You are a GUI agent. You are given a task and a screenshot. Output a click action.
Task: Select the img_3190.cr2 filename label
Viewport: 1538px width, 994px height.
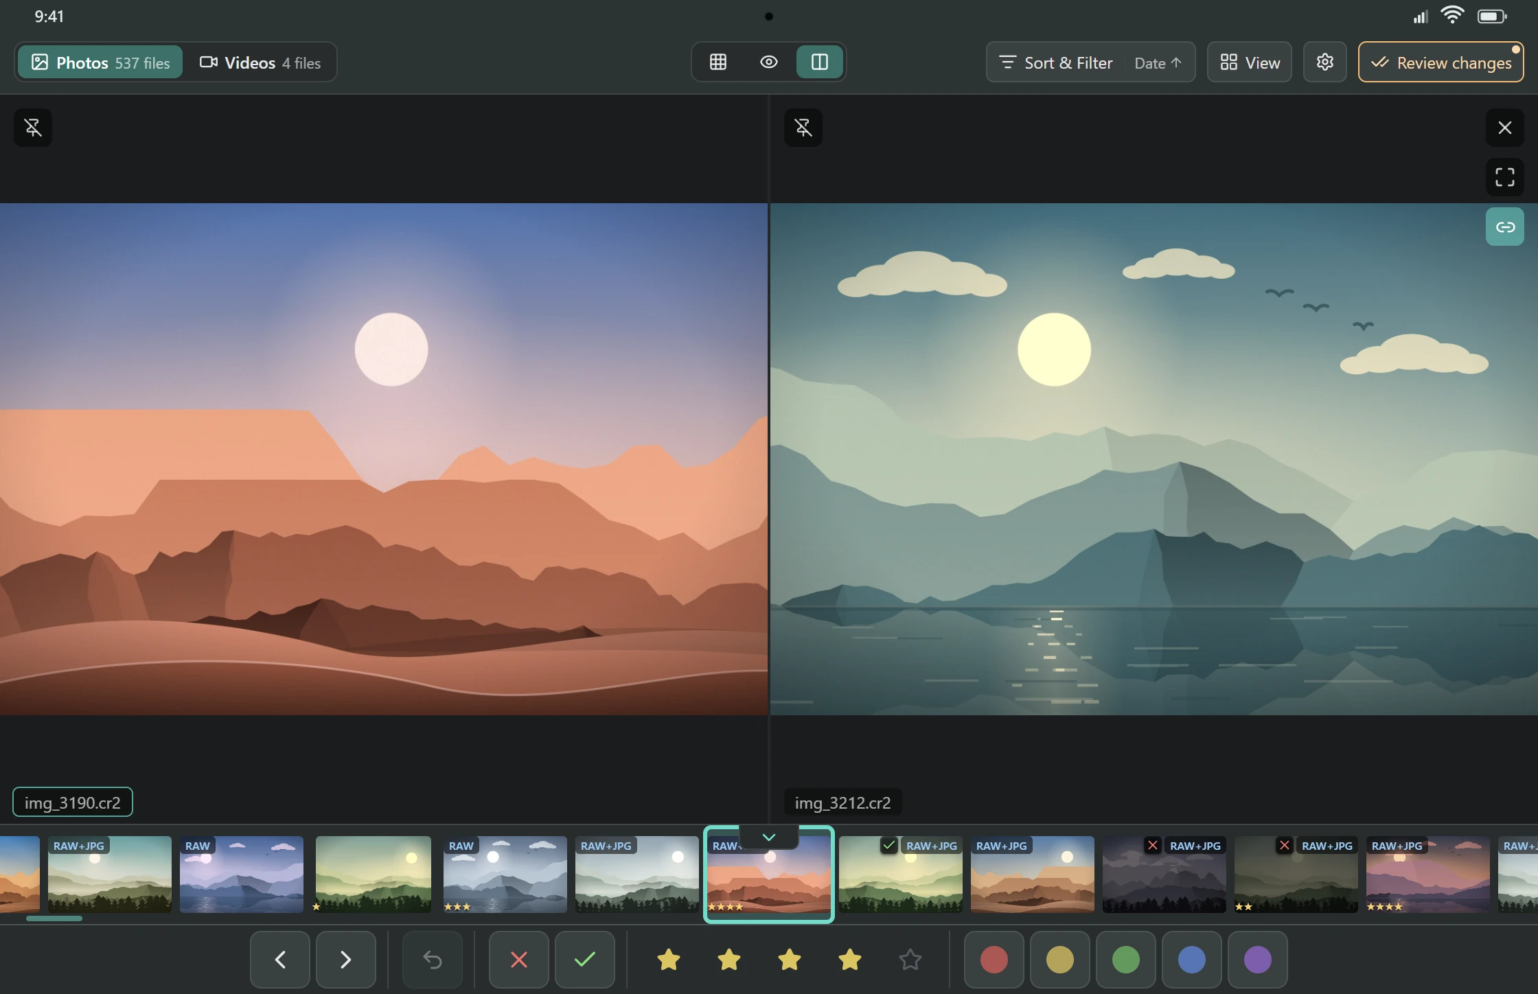tap(73, 802)
